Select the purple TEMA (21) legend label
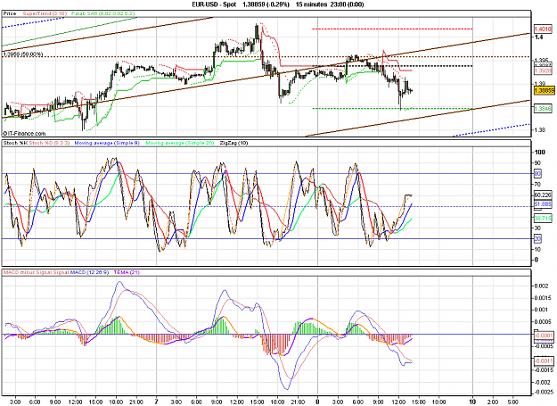The width and height of the screenshot is (557, 406). click(127, 273)
